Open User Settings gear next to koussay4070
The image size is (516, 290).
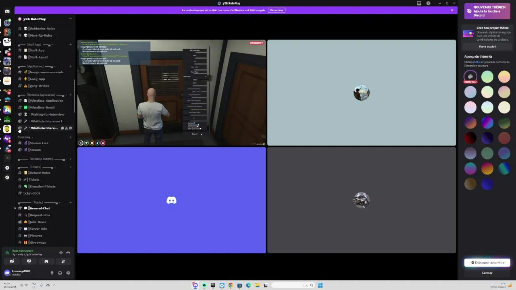(x=68, y=273)
